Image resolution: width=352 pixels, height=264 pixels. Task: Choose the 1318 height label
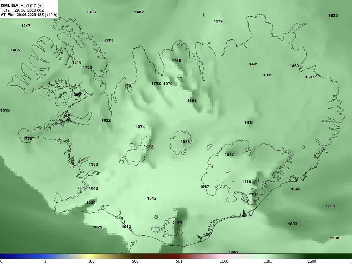coord(77,62)
